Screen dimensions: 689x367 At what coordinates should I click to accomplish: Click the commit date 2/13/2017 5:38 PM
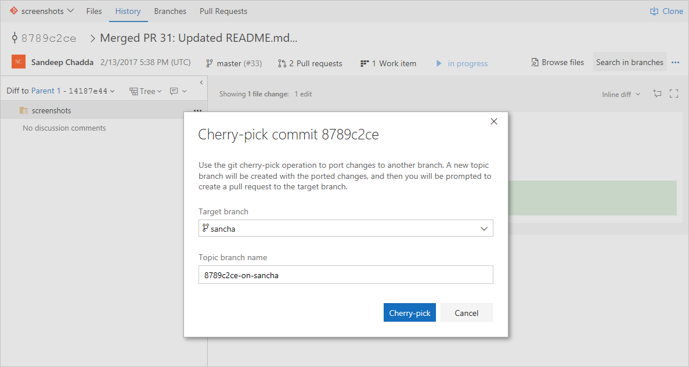tap(146, 62)
